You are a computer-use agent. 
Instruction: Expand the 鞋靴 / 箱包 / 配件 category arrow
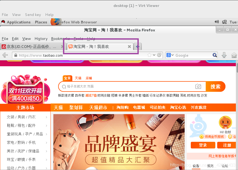46,126
